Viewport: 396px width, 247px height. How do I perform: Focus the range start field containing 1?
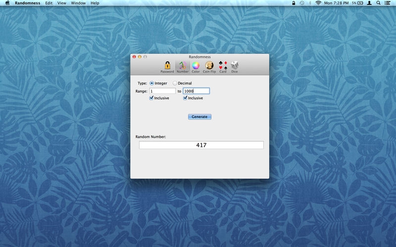(162, 91)
